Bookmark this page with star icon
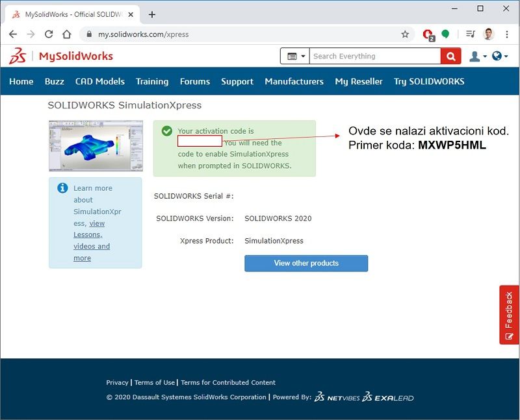 pyautogui.click(x=405, y=34)
